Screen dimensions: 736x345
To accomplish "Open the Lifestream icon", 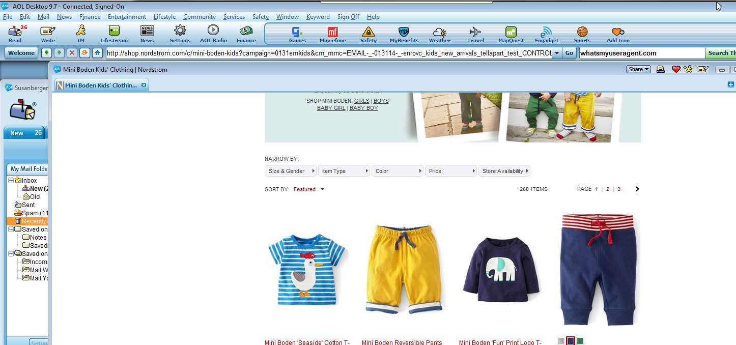I will (114, 34).
